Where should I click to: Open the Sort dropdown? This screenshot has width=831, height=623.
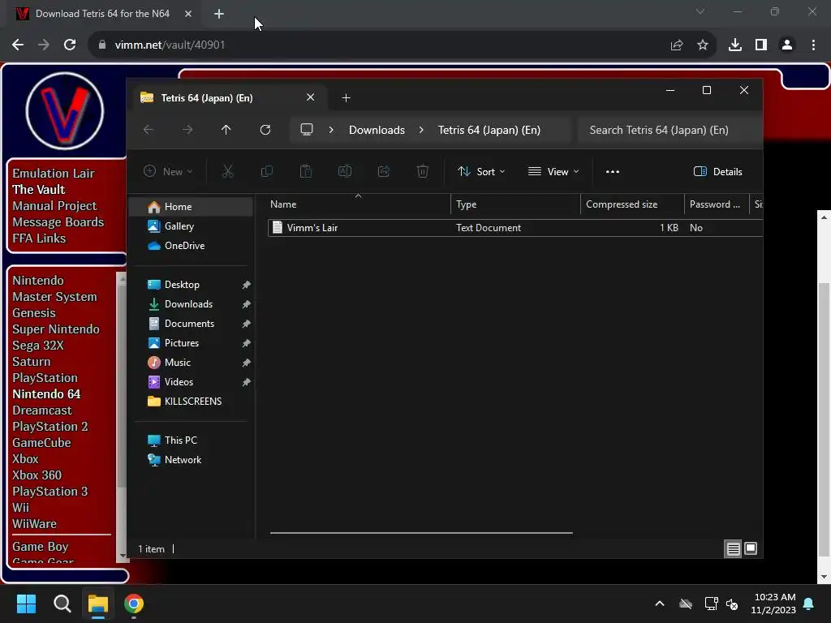point(481,172)
